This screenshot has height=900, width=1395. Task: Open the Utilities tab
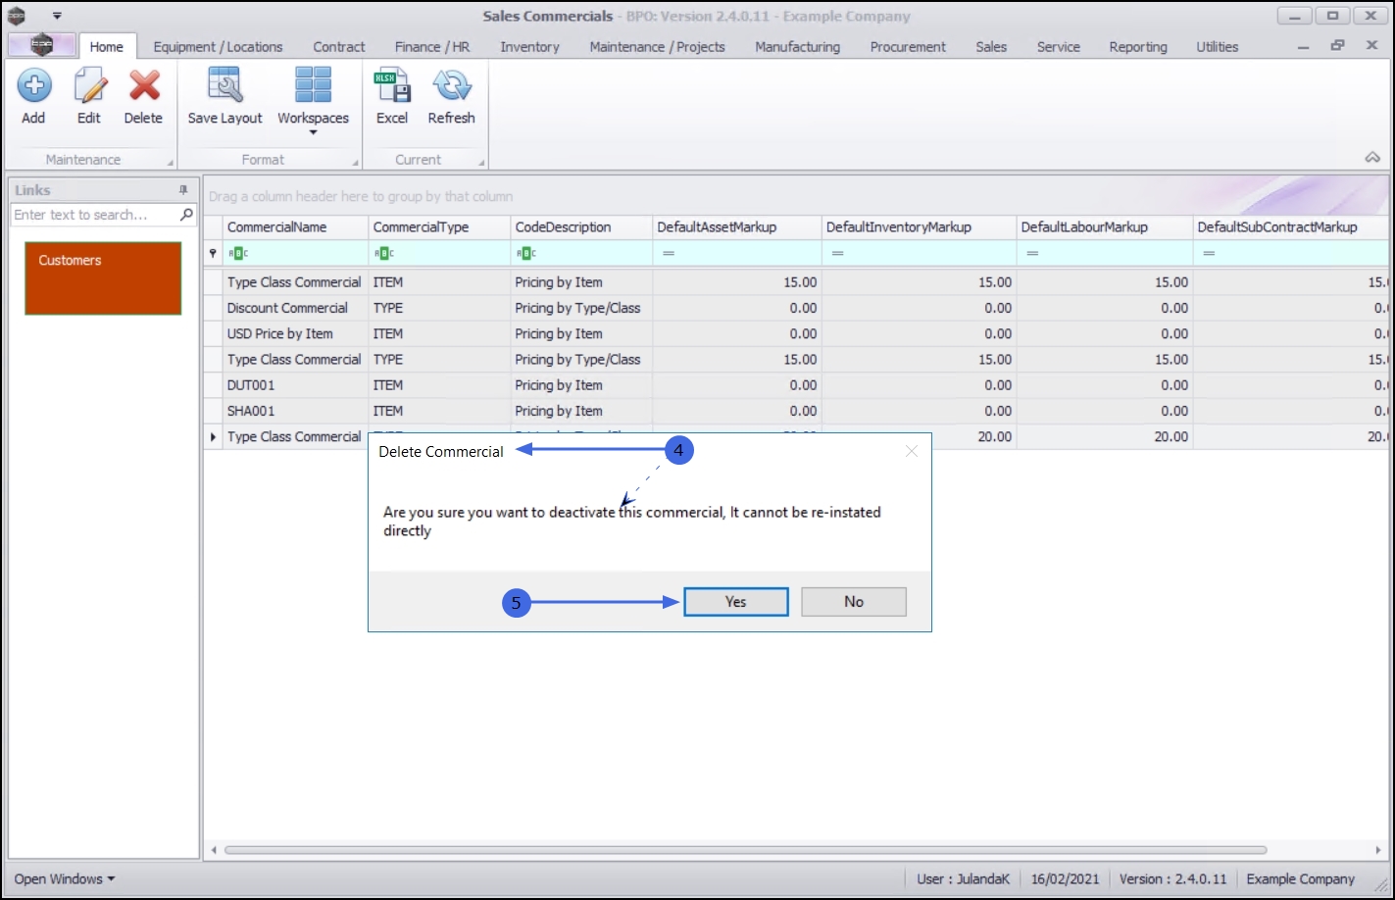1218,46
